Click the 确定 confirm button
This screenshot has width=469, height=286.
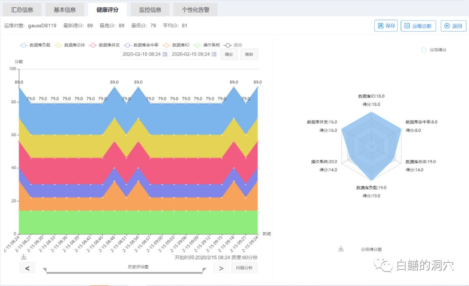[229, 54]
